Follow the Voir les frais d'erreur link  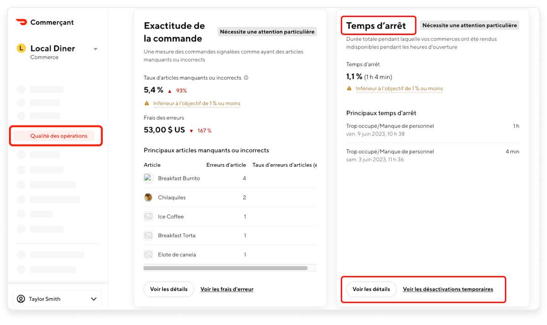(227, 289)
